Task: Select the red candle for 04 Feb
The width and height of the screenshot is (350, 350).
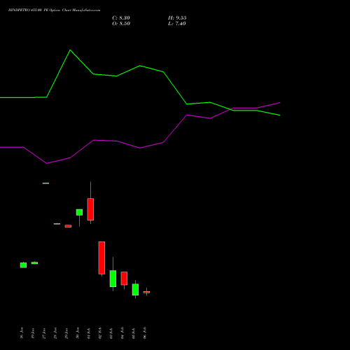Action: pyautogui.click(x=124, y=279)
